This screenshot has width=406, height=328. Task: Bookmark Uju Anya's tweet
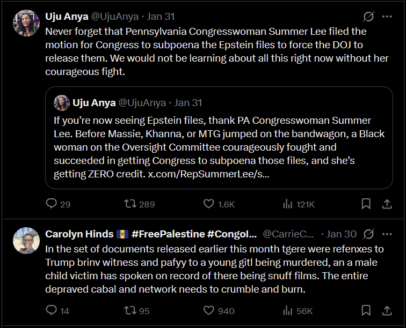click(366, 204)
